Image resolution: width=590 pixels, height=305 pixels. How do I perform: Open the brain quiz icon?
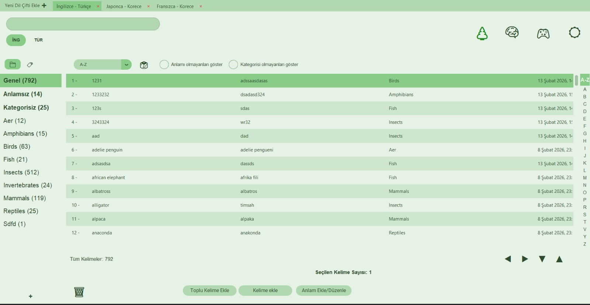[x=512, y=33]
